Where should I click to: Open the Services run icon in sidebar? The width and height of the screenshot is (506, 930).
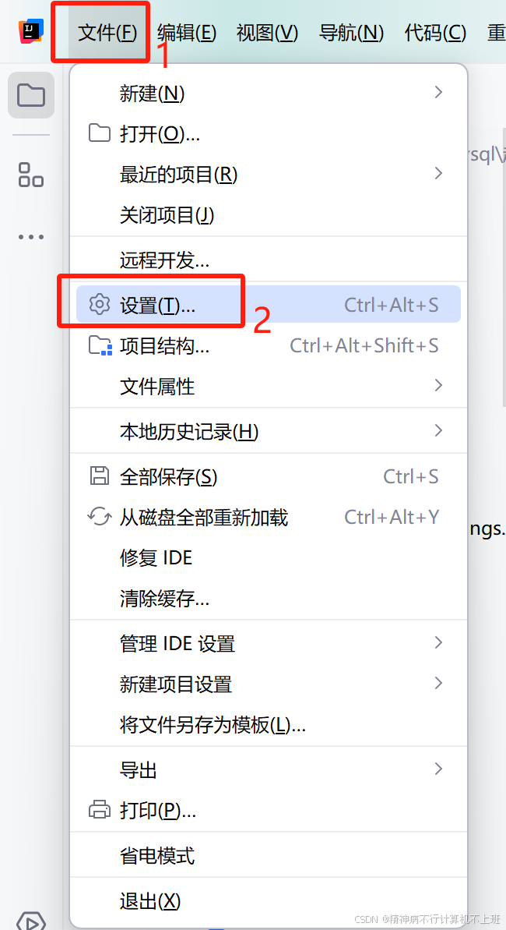(x=31, y=921)
